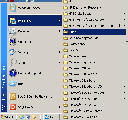This screenshot has height=120, width=128.
Task: Expand the Search submenu arrow
Action: coord(60,63)
